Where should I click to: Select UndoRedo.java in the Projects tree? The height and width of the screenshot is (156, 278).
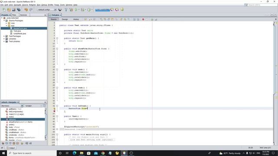[x=20, y=34]
